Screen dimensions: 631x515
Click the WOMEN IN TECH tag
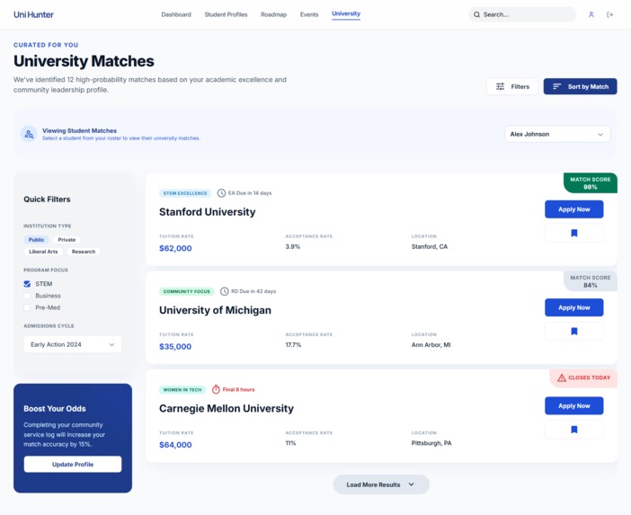tap(182, 389)
